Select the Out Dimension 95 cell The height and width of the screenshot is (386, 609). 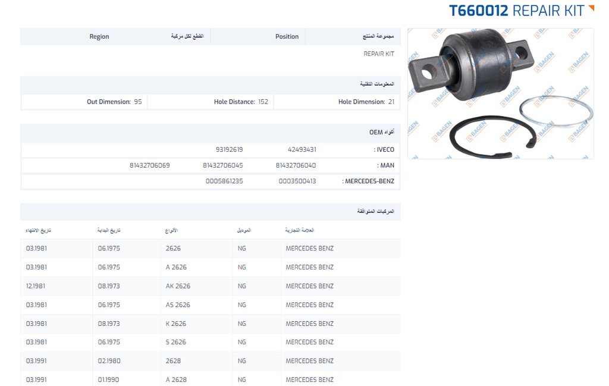pyautogui.click(x=114, y=102)
